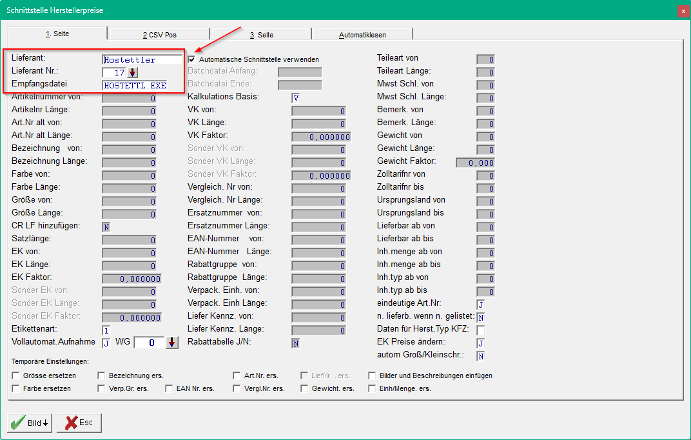Select the Rabattabelle J/N field
The height and width of the screenshot is (440, 691).
(296, 343)
